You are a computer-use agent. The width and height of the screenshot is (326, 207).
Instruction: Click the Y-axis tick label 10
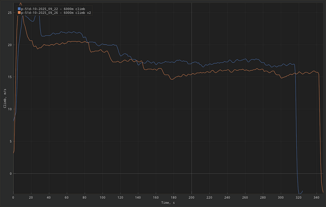10,109
